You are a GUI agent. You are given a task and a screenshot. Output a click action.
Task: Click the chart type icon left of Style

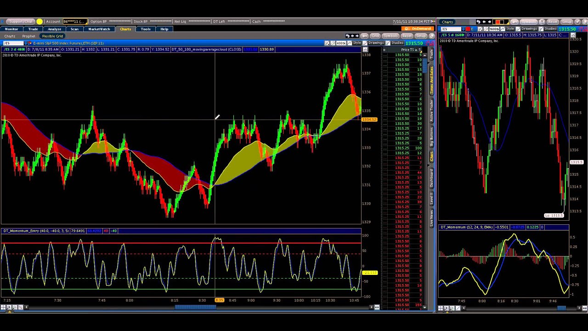[350, 43]
